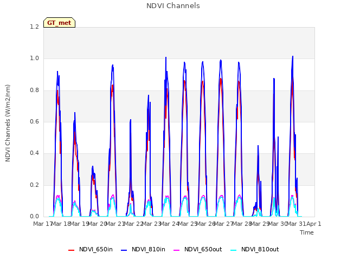Click the NDVI Channels chart title

(173, 6)
